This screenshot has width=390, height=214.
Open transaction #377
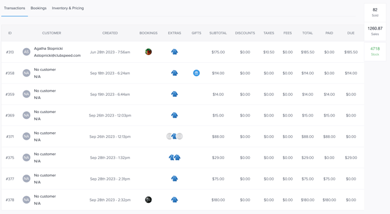[x=10, y=179]
